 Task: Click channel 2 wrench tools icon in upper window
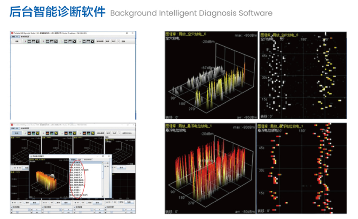[56, 41]
